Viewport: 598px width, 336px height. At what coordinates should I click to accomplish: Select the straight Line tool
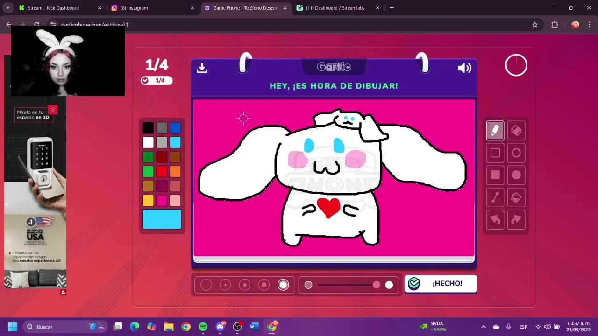(495, 197)
